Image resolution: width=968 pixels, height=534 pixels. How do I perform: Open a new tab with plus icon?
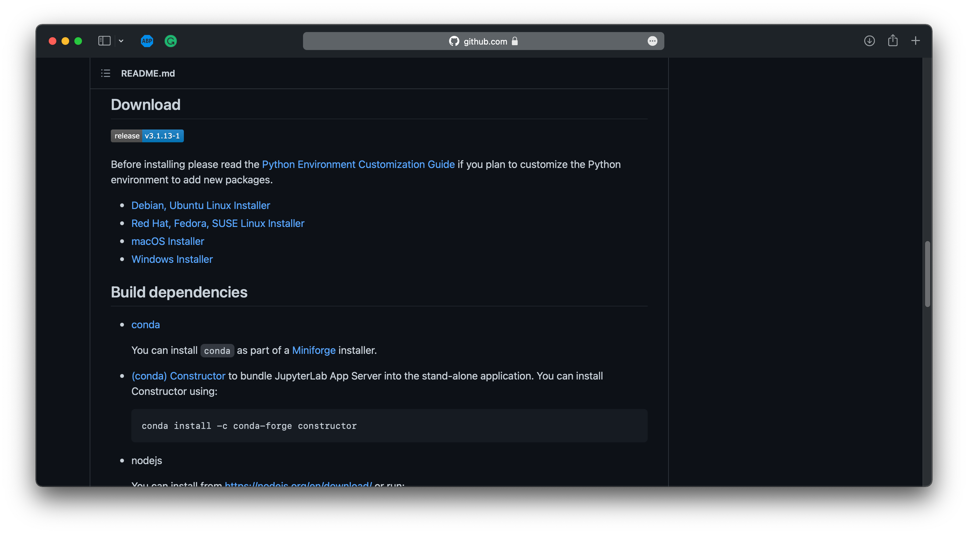point(915,41)
